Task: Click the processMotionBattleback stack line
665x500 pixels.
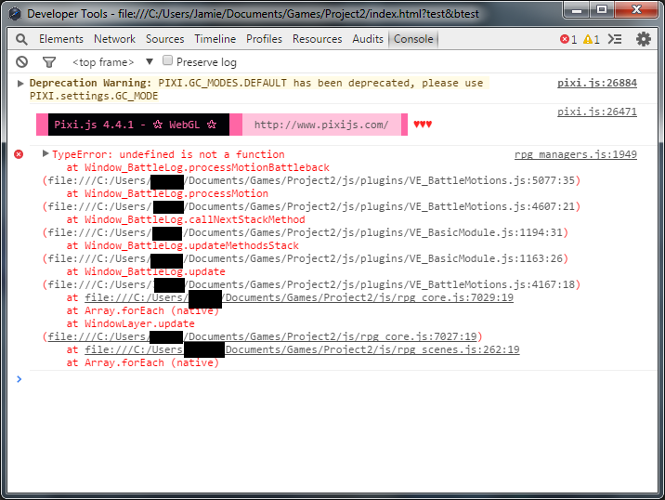Action: (198, 167)
